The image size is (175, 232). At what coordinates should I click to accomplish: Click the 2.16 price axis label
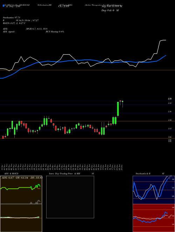click(170, 112)
